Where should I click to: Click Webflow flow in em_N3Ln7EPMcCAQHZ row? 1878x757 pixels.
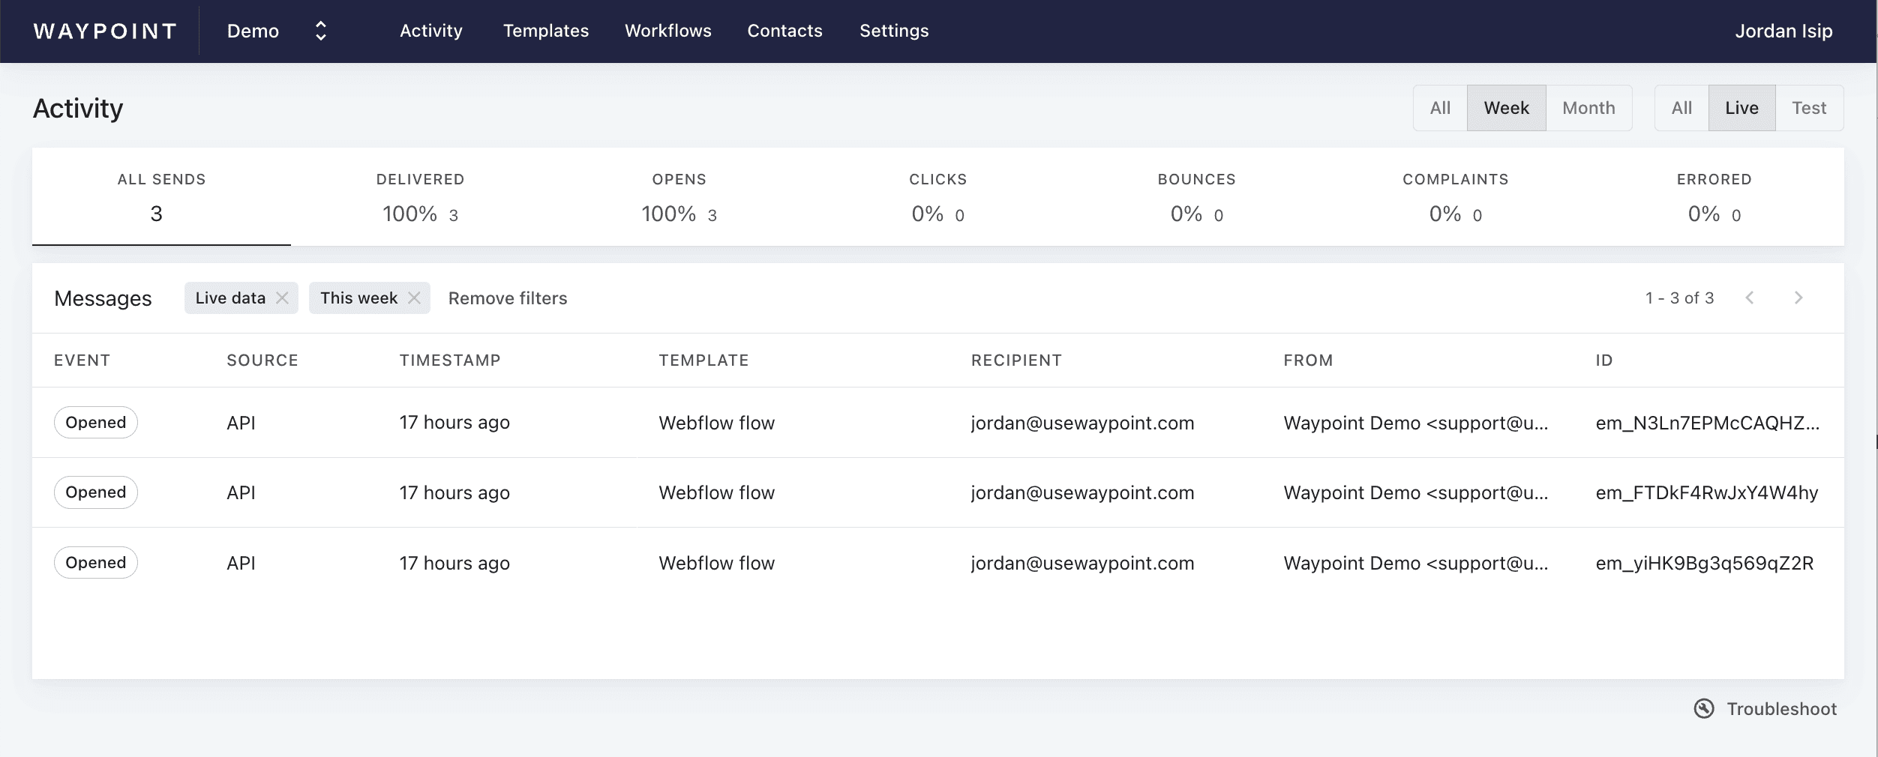point(717,423)
